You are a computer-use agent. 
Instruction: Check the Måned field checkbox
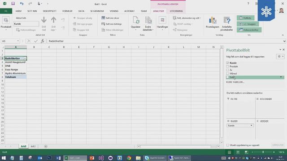click(x=227, y=73)
